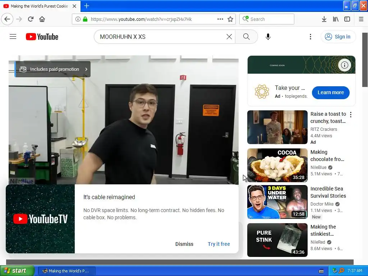Click the YouTubeTV promo logo image
Viewport: 368px width, 276px height.
40,219
